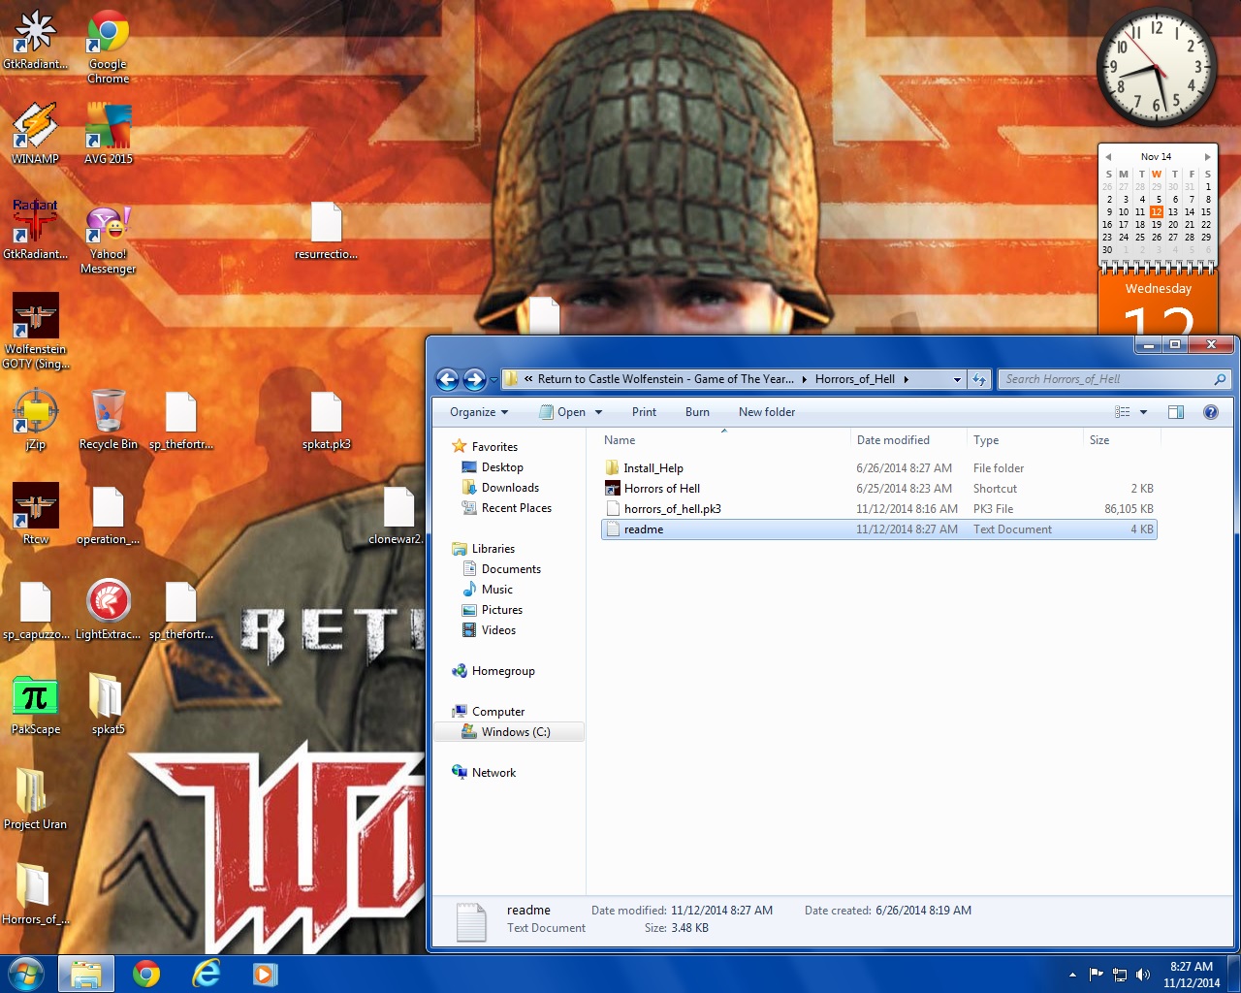The height and width of the screenshot is (993, 1241).
Task: Expand the address bar history dropdown
Action: point(957,379)
